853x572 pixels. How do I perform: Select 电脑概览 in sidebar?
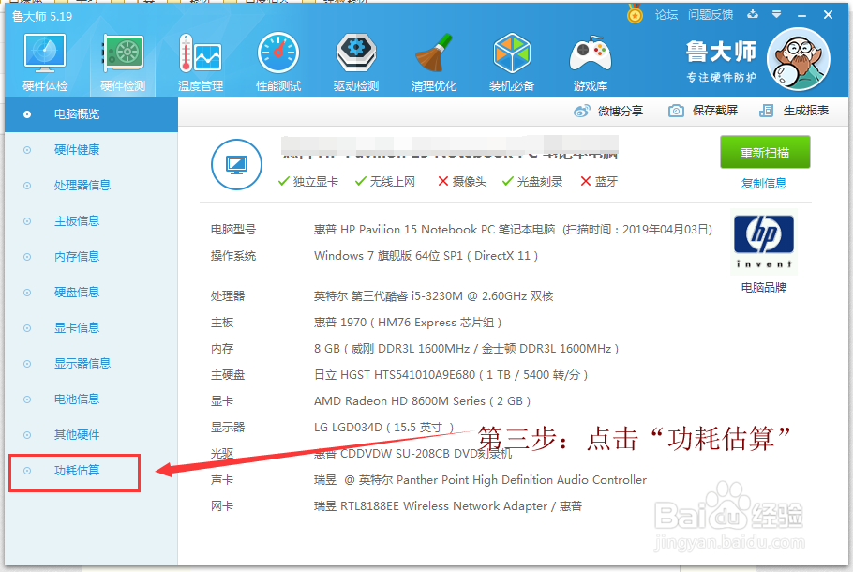point(92,114)
